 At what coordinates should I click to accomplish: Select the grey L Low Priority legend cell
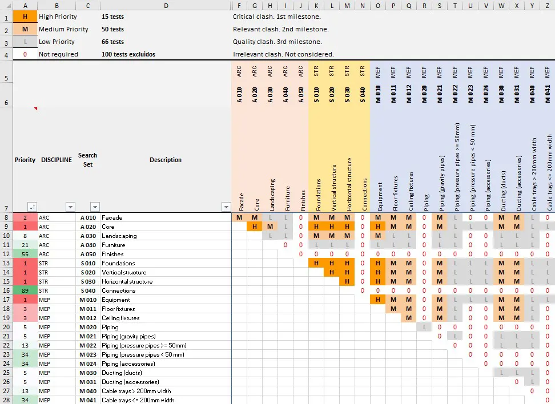click(25, 42)
